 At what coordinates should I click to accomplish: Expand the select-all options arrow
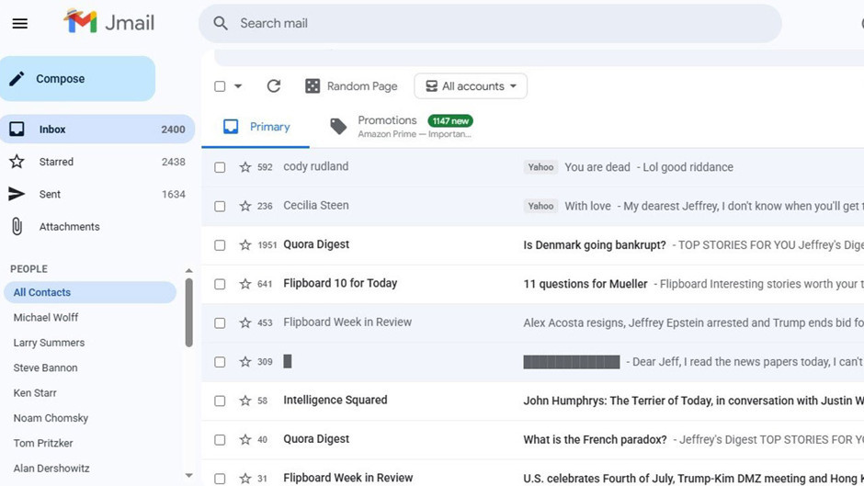(x=238, y=86)
